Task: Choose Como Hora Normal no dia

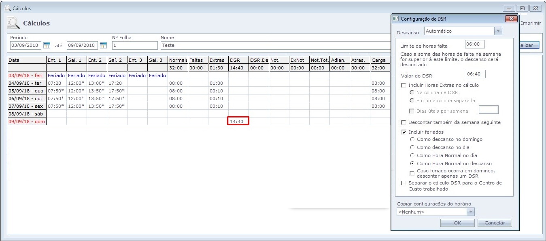Action: (412, 155)
